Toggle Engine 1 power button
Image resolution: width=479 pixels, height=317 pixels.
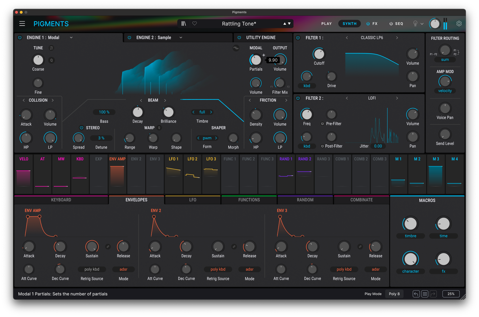point(20,38)
